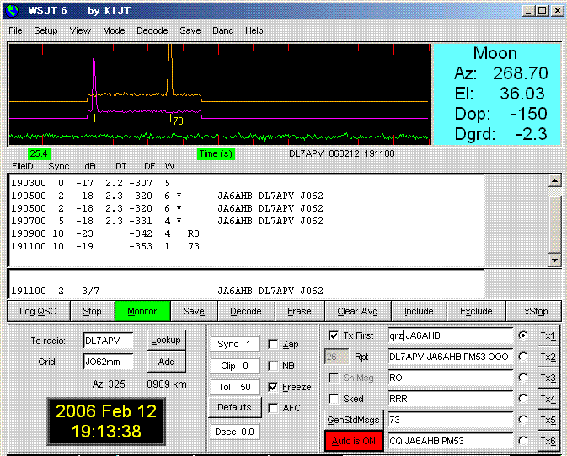Click the GenStdMsgs button

(x=353, y=420)
